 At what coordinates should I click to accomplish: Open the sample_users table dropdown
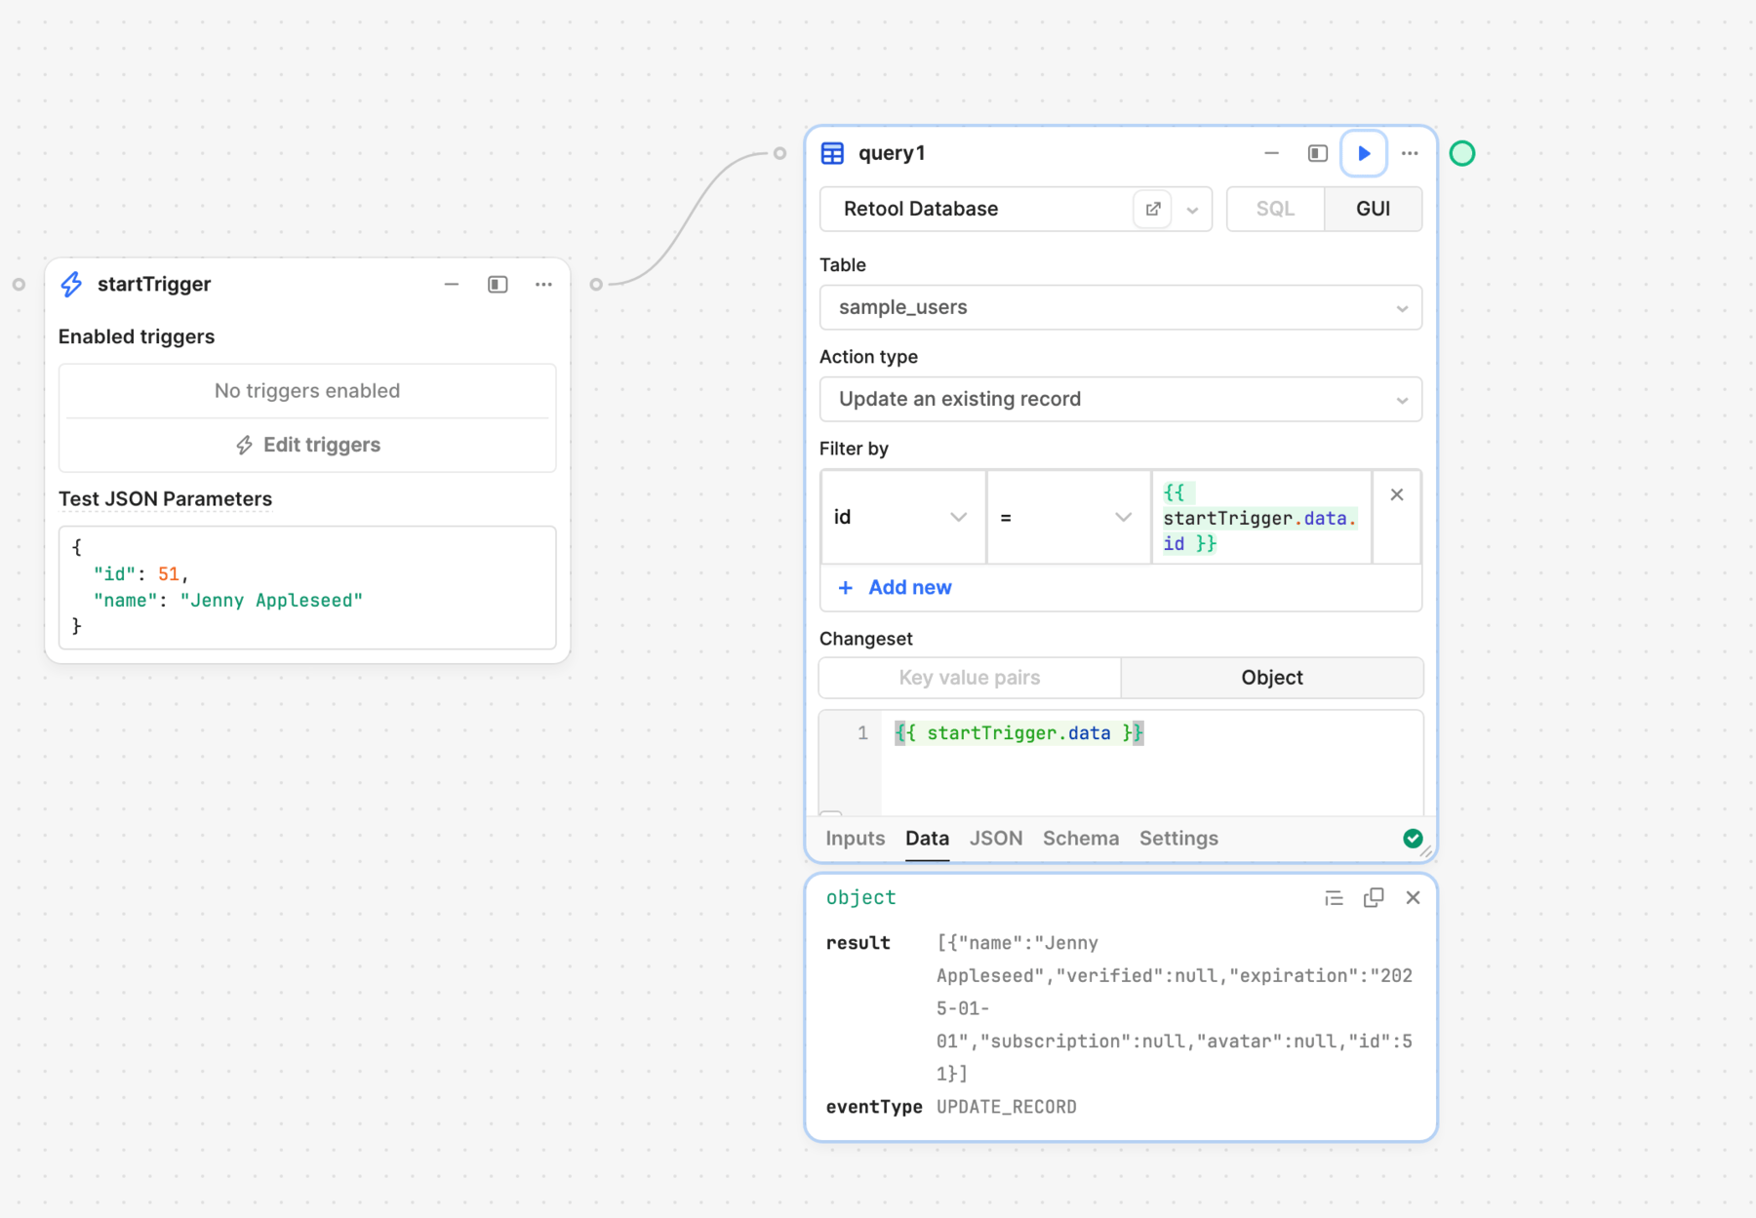click(x=1120, y=307)
